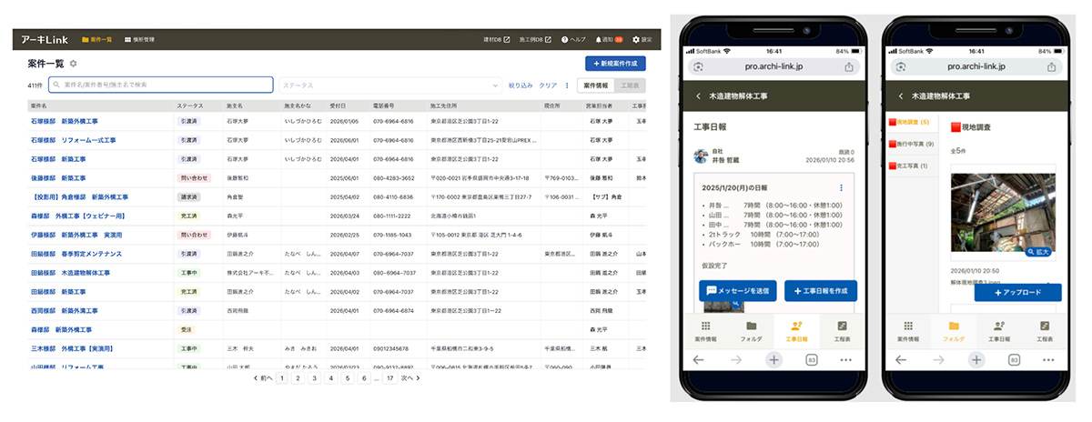Viewport: 1092px width, 422px height.
Task: Tap 案件情報 tab on right phone
Action: (908, 330)
